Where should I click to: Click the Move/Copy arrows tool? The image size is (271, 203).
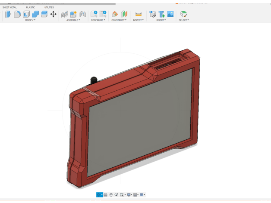pos(54,14)
